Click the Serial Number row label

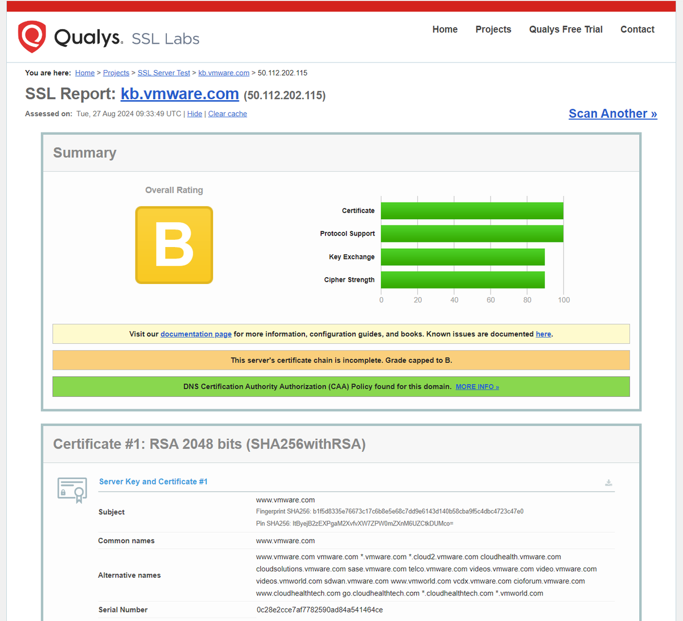pyautogui.click(x=123, y=610)
